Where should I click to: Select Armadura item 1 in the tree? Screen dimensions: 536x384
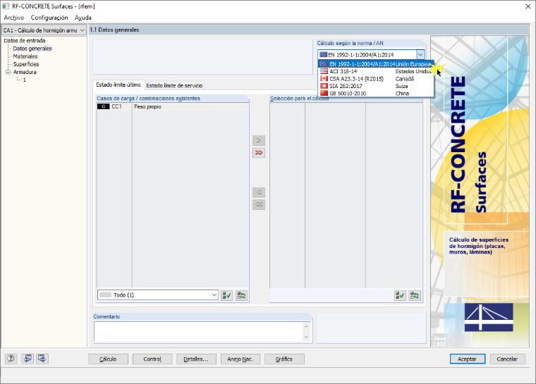click(24, 80)
